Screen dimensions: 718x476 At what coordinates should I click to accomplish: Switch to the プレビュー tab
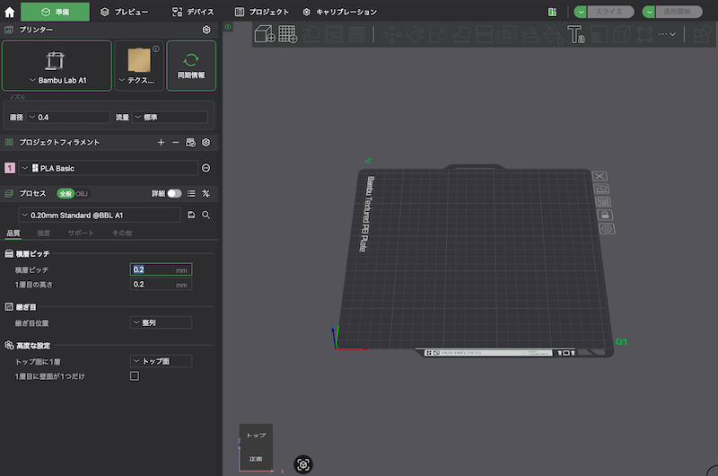point(124,12)
